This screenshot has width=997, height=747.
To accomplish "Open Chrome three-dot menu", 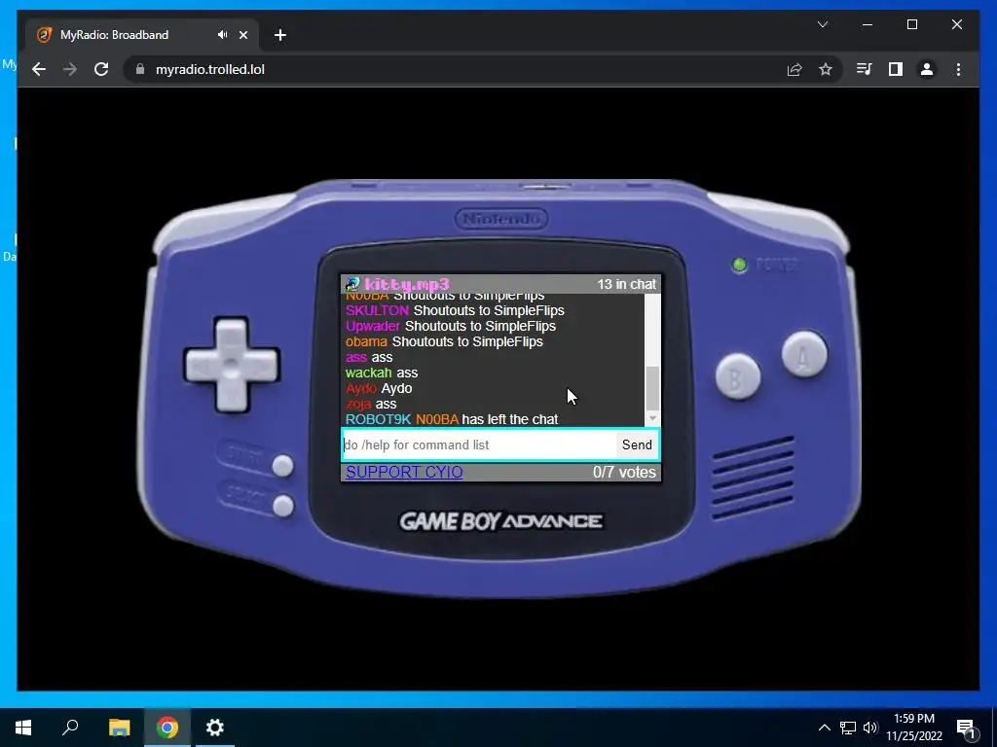I will 958,69.
